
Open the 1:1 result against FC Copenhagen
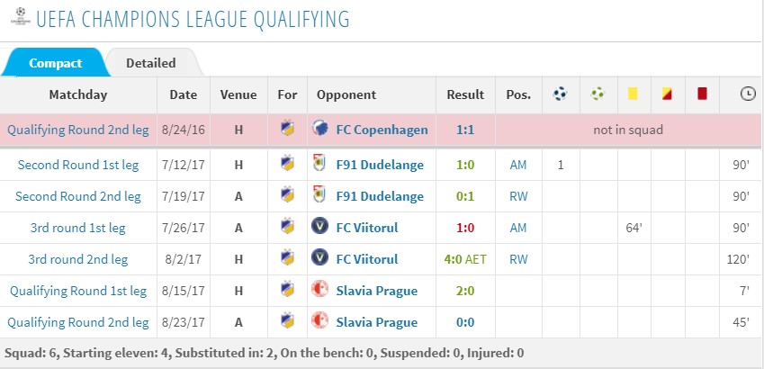[465, 130]
